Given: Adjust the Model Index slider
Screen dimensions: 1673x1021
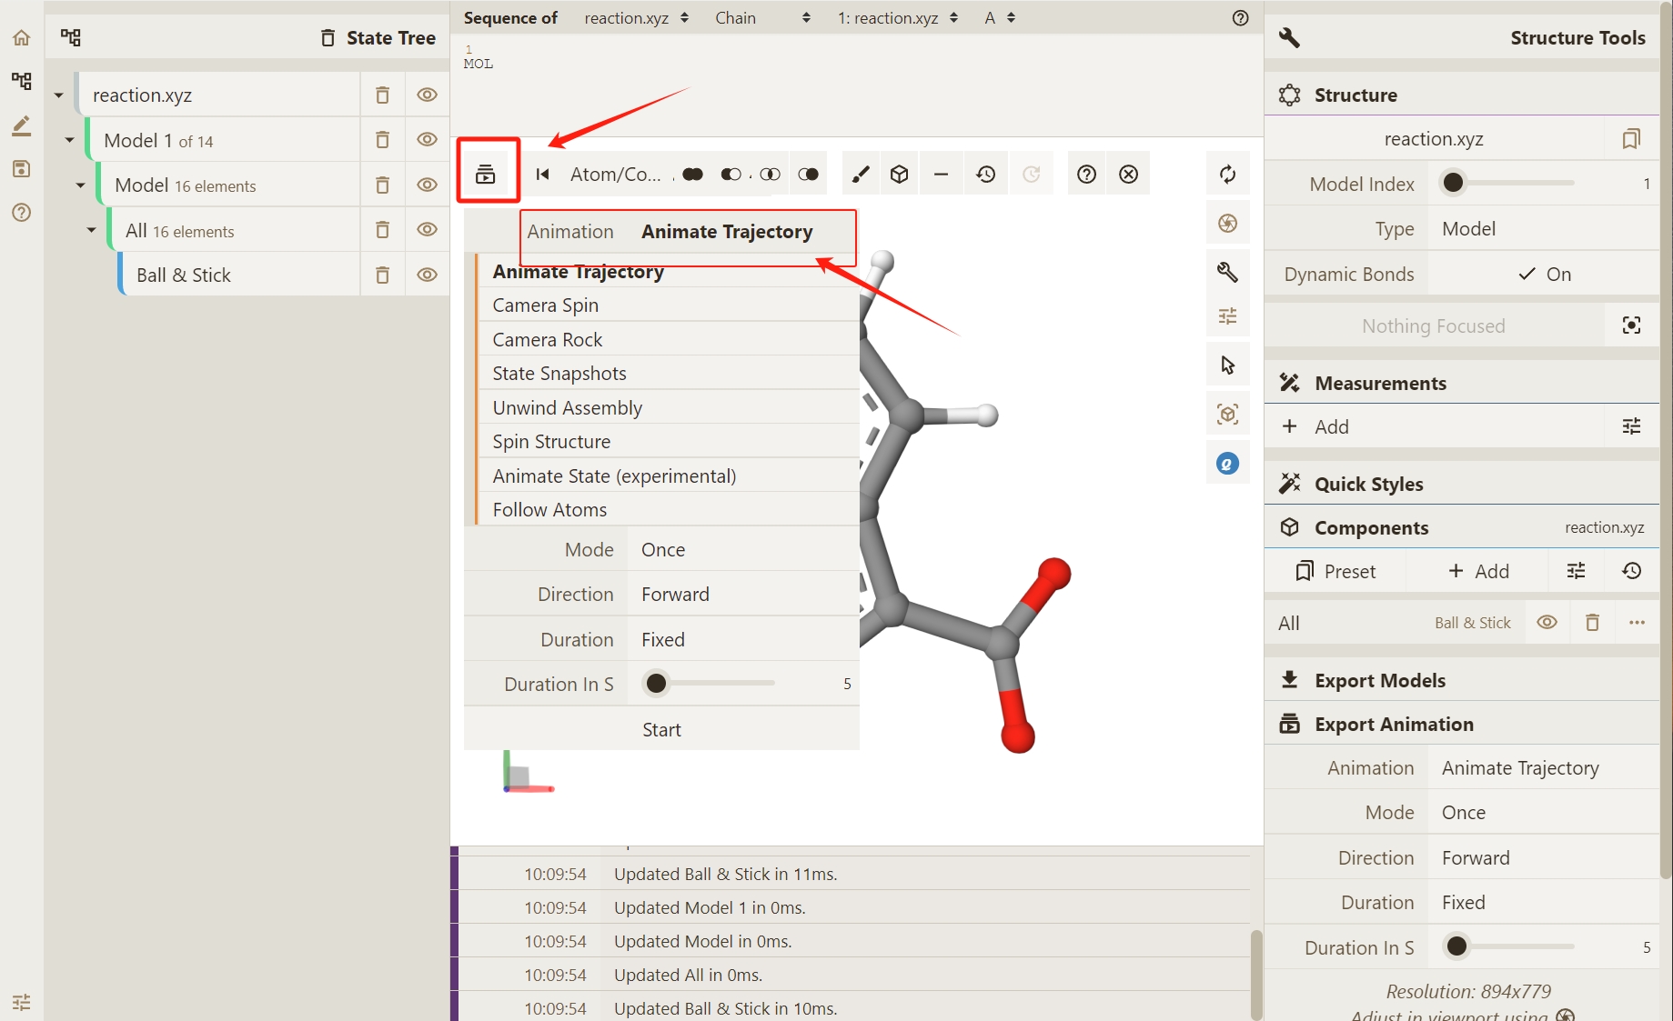Looking at the screenshot, I should pyautogui.click(x=1454, y=184).
